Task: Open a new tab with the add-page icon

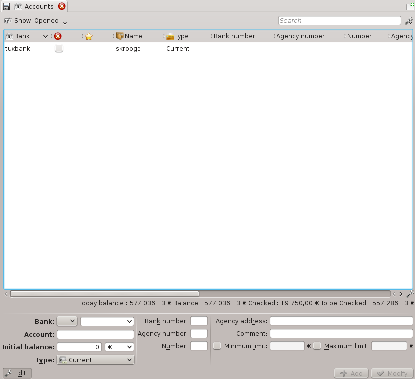Action: click(410, 6)
